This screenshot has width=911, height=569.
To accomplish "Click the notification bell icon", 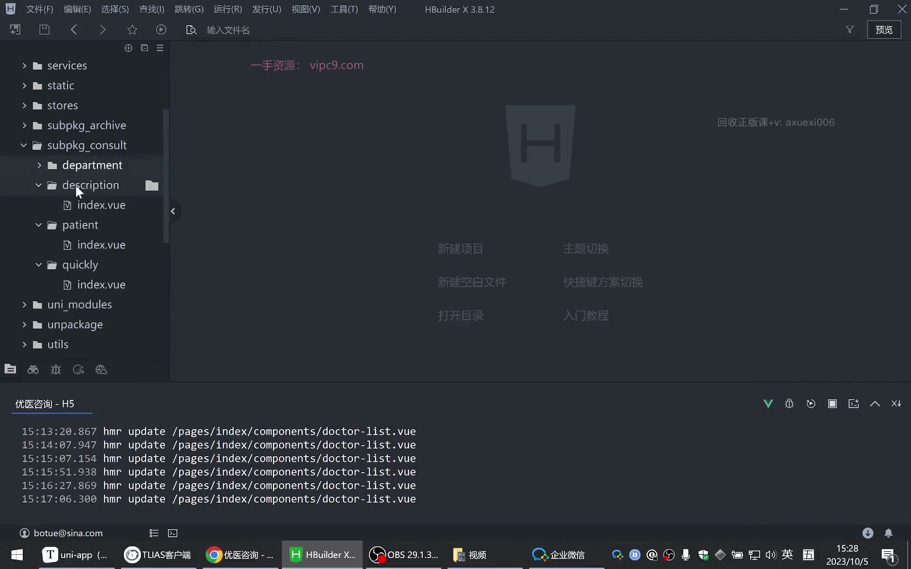I will pos(889,533).
